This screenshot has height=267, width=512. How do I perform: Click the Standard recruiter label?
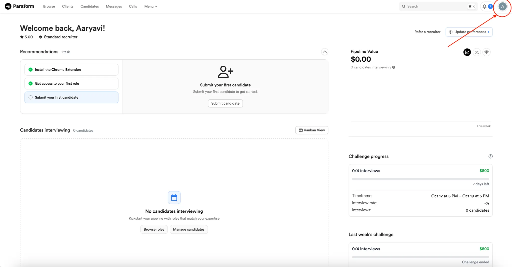(x=61, y=37)
